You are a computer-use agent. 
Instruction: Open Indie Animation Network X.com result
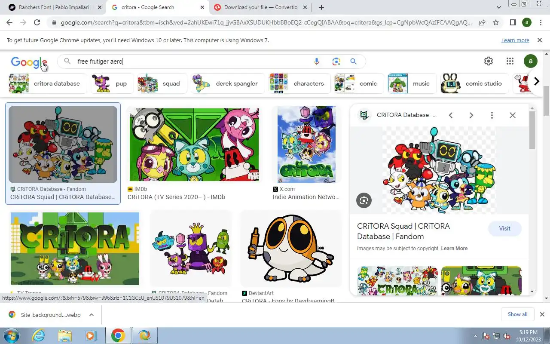[x=306, y=197]
